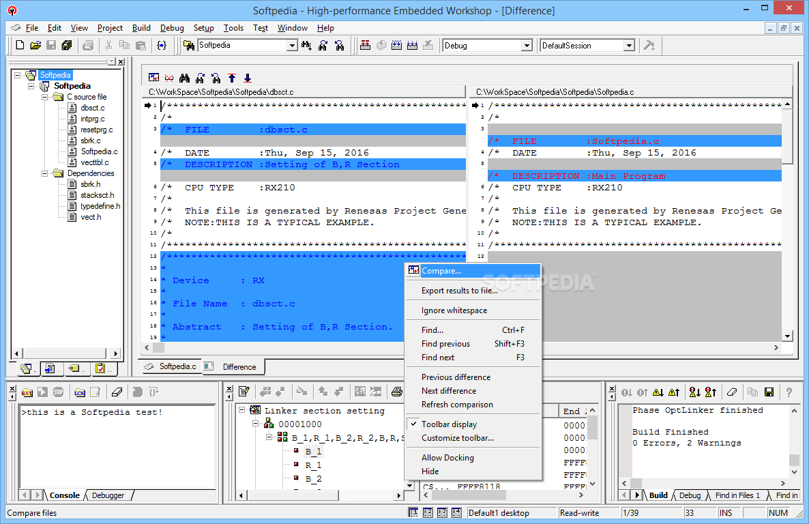
Task: Click Hide in context menu
Action: tap(473, 471)
